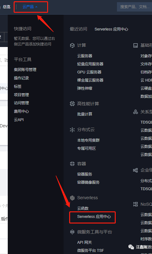Click the 分布式云 asterisk icon
The width and height of the screenshot is (152, 254).
(x=72, y=130)
